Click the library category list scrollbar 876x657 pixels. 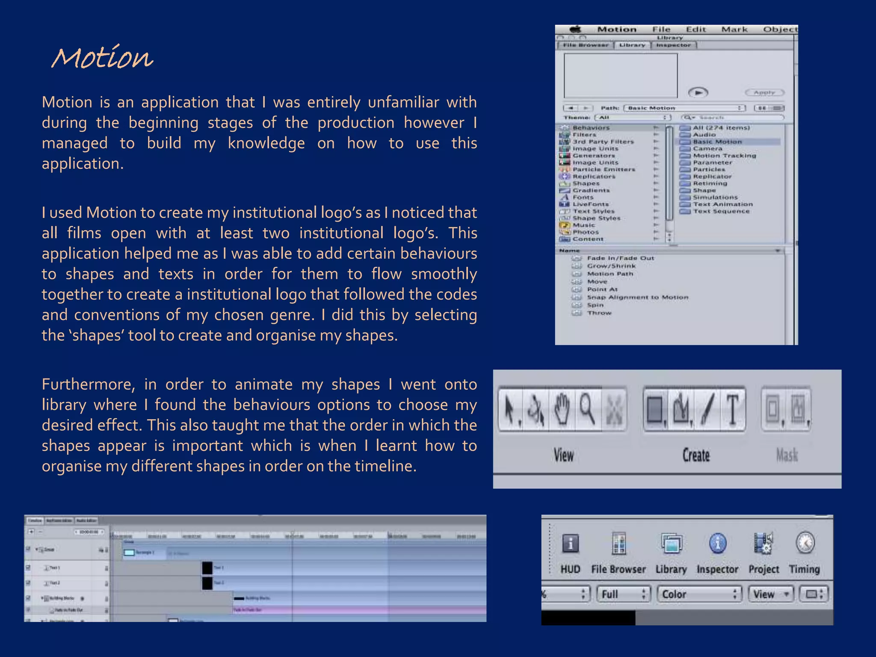(669, 173)
